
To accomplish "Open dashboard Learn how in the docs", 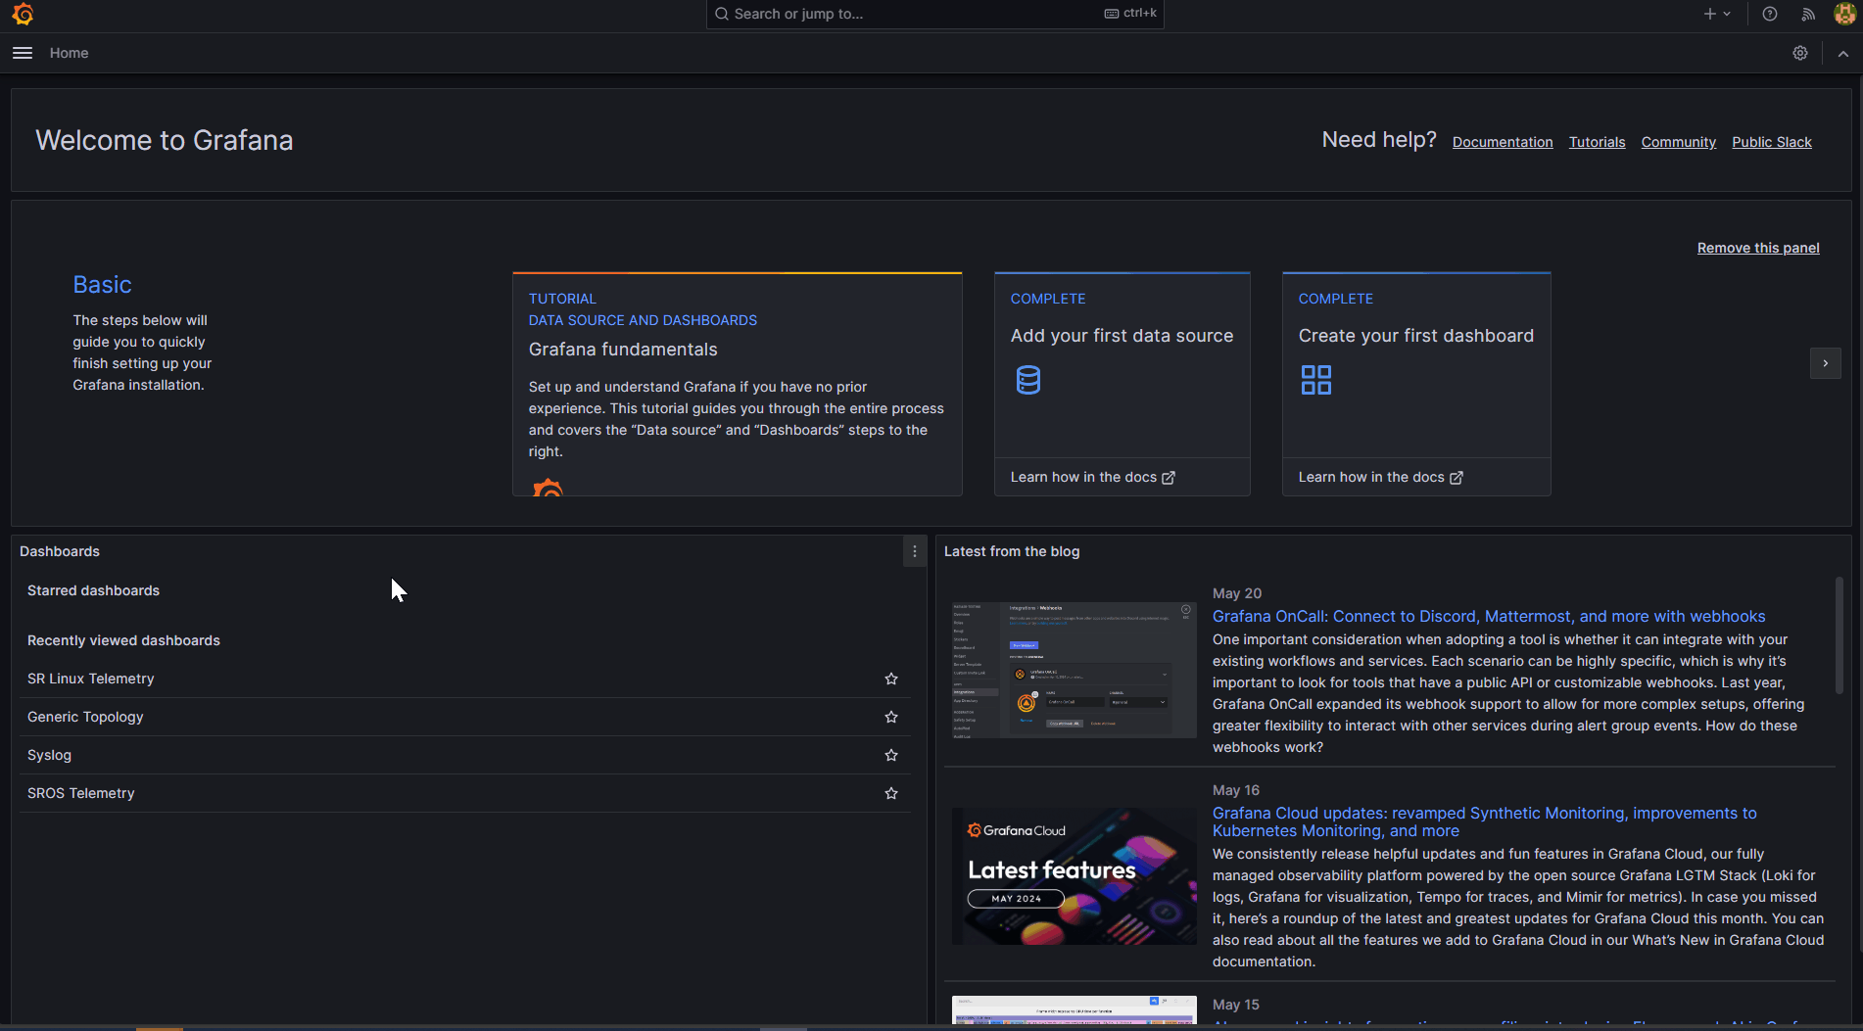I will coord(1381,477).
